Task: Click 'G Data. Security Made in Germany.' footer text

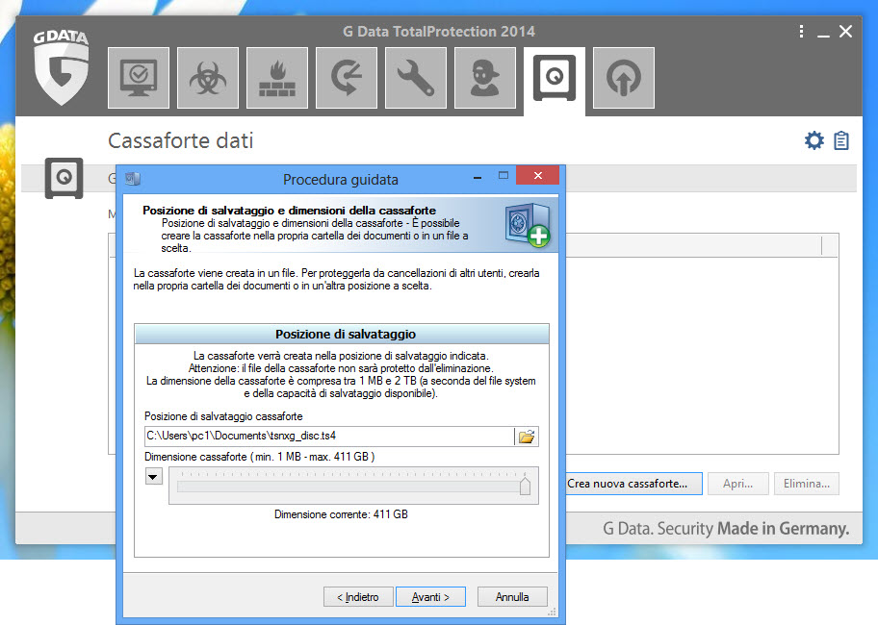Action: tap(726, 528)
